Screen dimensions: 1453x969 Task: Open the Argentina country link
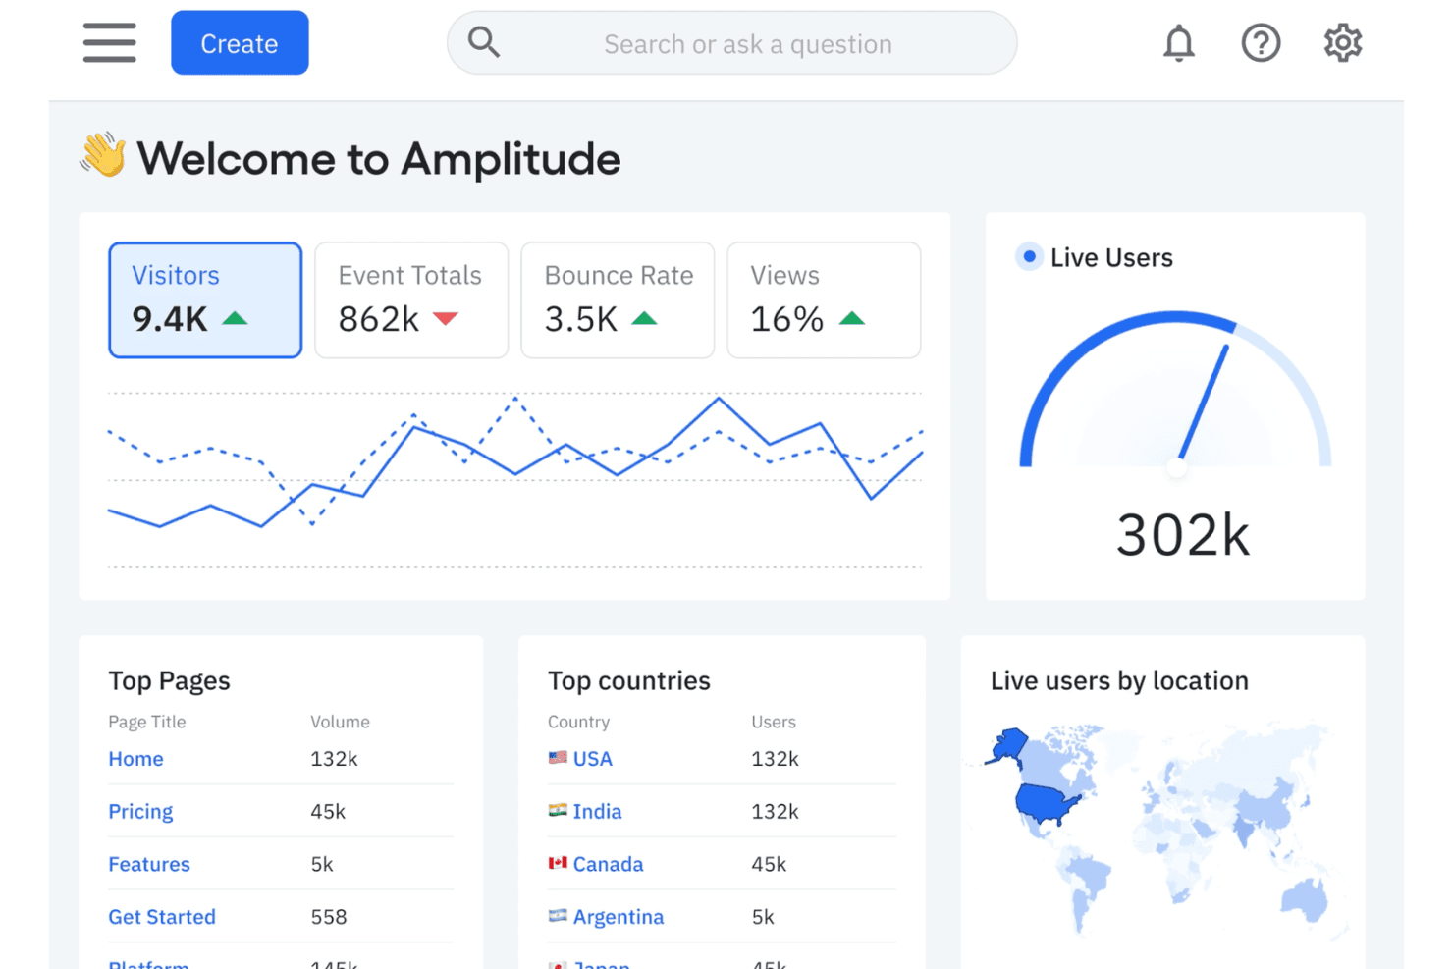pos(619,917)
